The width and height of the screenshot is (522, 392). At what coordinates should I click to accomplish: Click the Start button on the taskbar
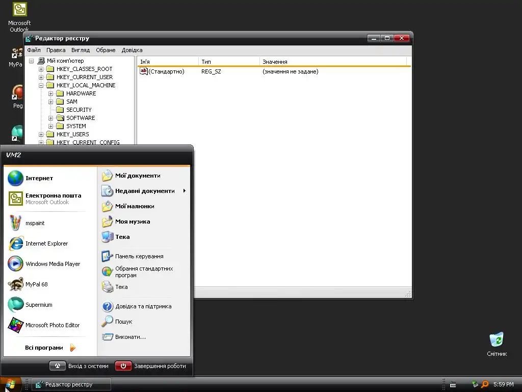pos(11,384)
